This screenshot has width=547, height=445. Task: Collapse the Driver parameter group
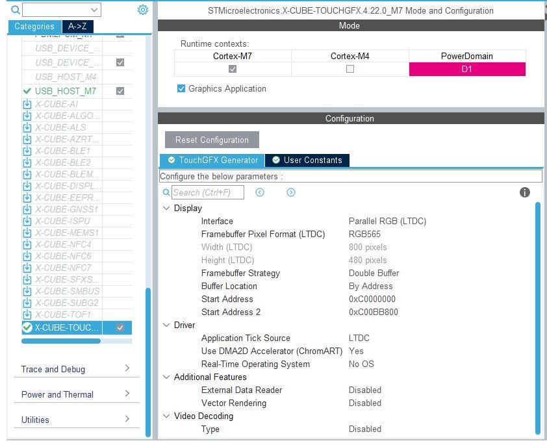tap(166, 325)
